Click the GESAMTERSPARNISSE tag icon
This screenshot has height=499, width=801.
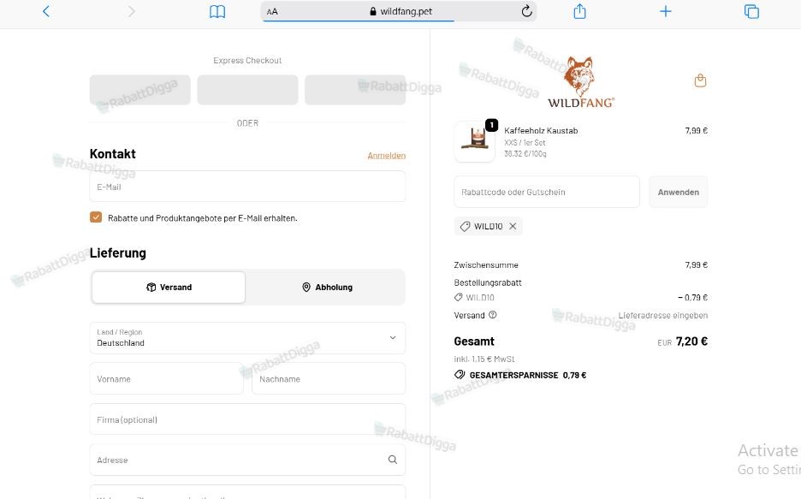[460, 375]
